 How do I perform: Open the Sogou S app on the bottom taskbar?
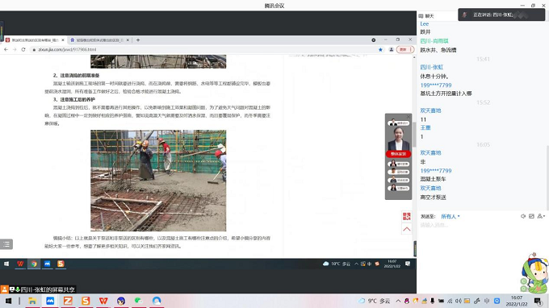tap(86, 301)
